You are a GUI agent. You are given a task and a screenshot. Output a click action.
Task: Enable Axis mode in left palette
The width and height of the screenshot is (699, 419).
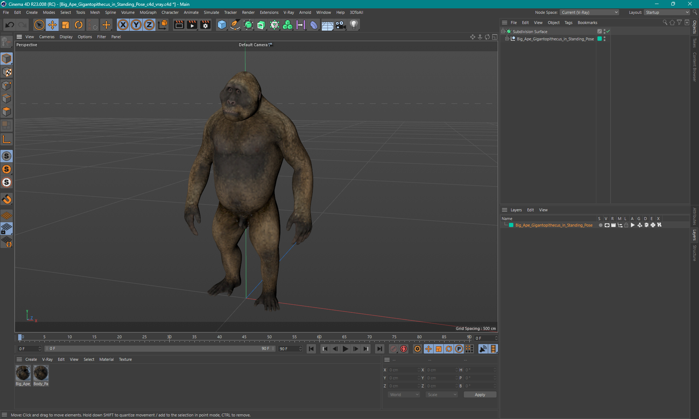pyautogui.click(x=7, y=139)
